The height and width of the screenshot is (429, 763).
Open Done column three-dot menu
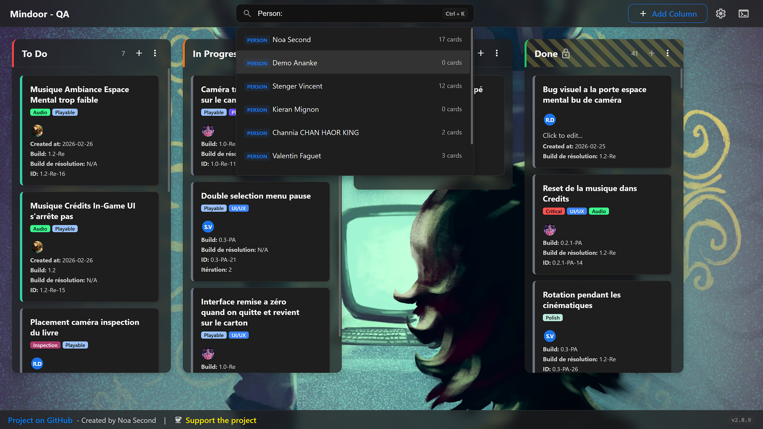668,53
